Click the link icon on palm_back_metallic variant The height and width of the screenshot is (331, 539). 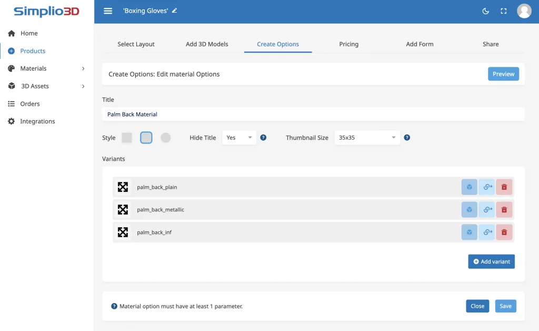486,209
